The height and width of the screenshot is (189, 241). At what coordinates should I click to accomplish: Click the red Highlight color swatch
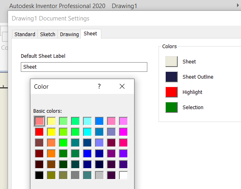coord(171,92)
